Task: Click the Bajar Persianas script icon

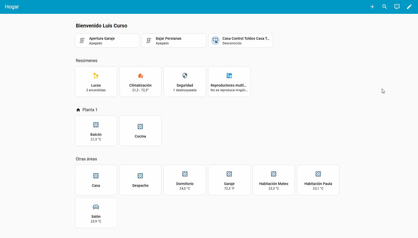Action: (149, 40)
